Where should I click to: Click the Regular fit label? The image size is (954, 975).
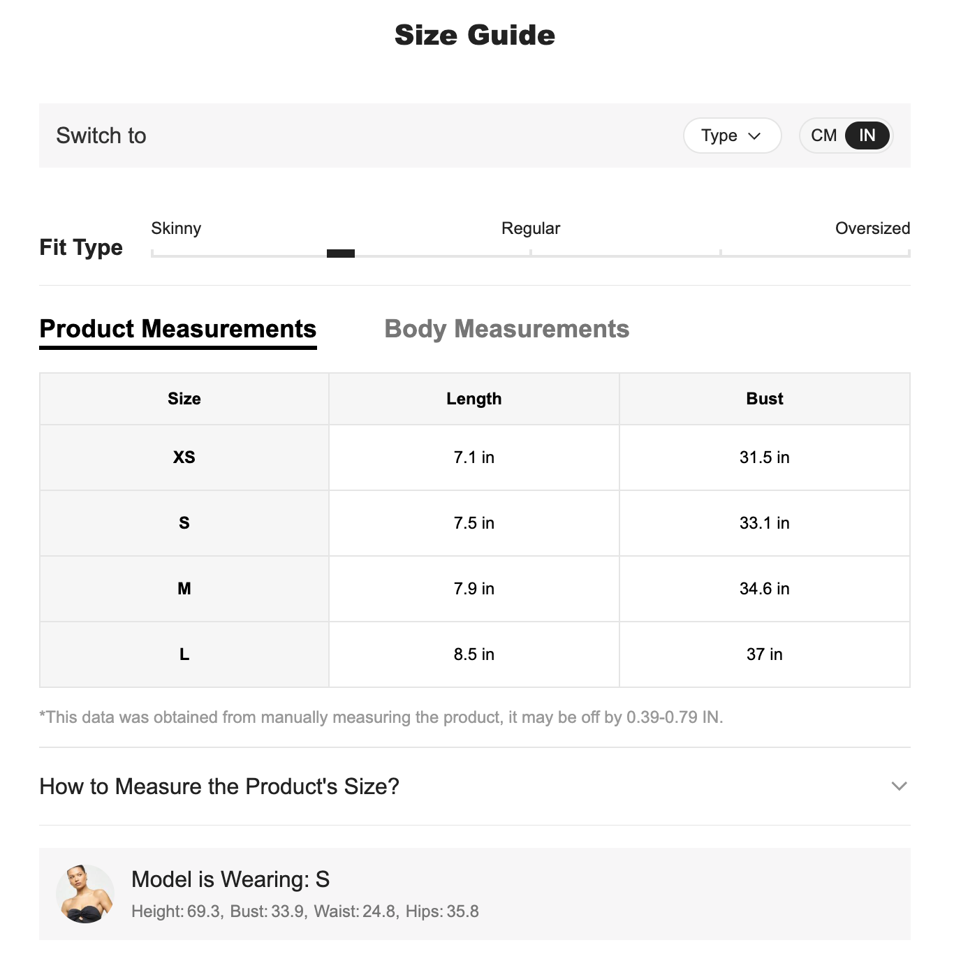[x=531, y=228]
